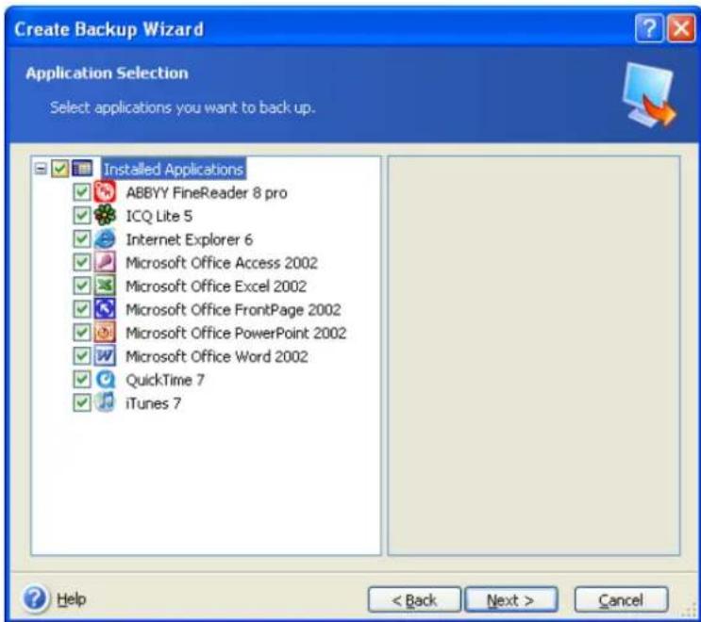Select Internet Explorer 6 text
This screenshot has height=622, width=701.
click(189, 239)
